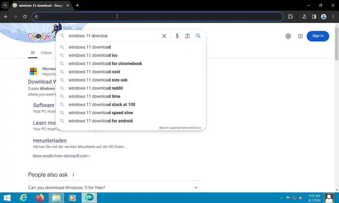Choose suggestion 'windows 11 download'
Screen dimensions: 339x203
(131, 47)
